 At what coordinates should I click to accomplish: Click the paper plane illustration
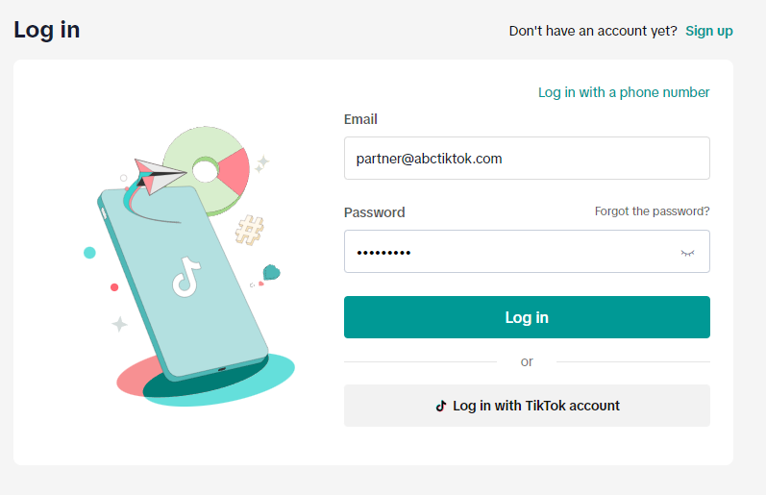(157, 176)
